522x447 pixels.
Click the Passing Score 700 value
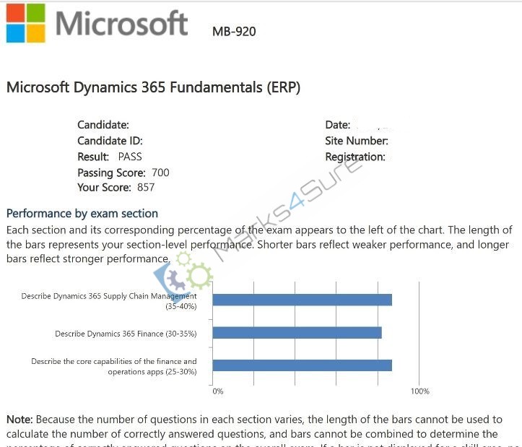click(x=160, y=173)
